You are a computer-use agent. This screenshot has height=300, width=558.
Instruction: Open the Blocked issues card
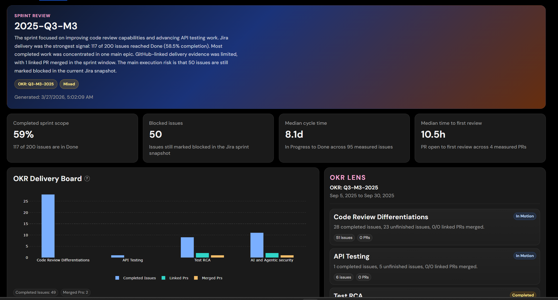[x=208, y=138]
